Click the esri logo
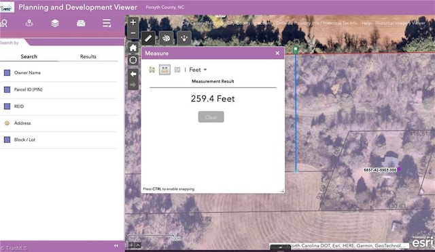The image size is (435, 252). pyautogui.click(x=422, y=242)
